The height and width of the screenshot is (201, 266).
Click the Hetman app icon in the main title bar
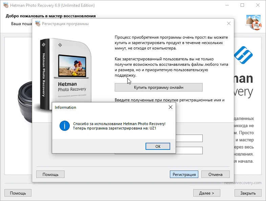coord(6,5)
